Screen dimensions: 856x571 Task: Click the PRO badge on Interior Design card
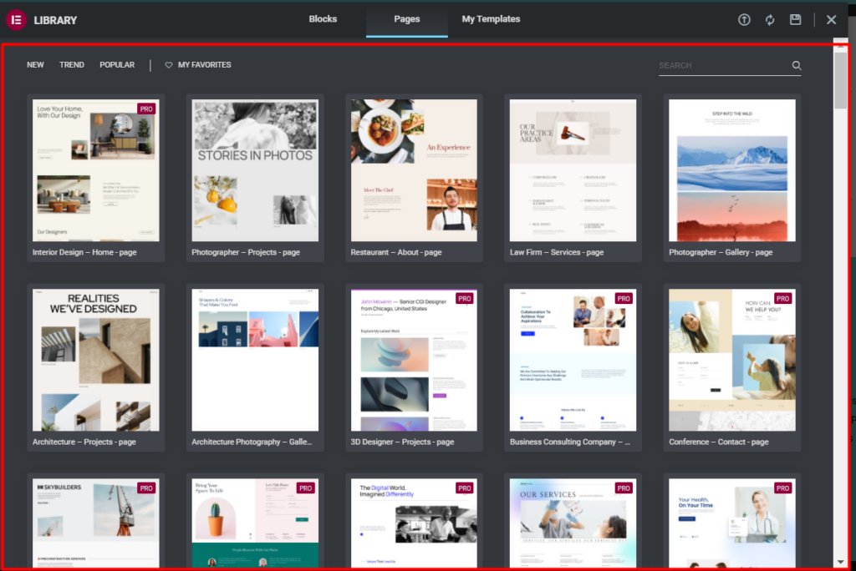pos(146,109)
